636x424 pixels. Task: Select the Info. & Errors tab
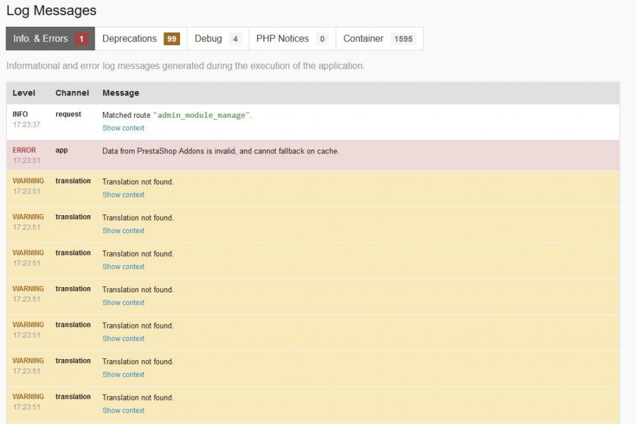pyautogui.click(x=42, y=38)
